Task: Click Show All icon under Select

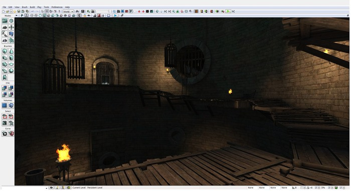Action: pyautogui.click(x=11, y=123)
